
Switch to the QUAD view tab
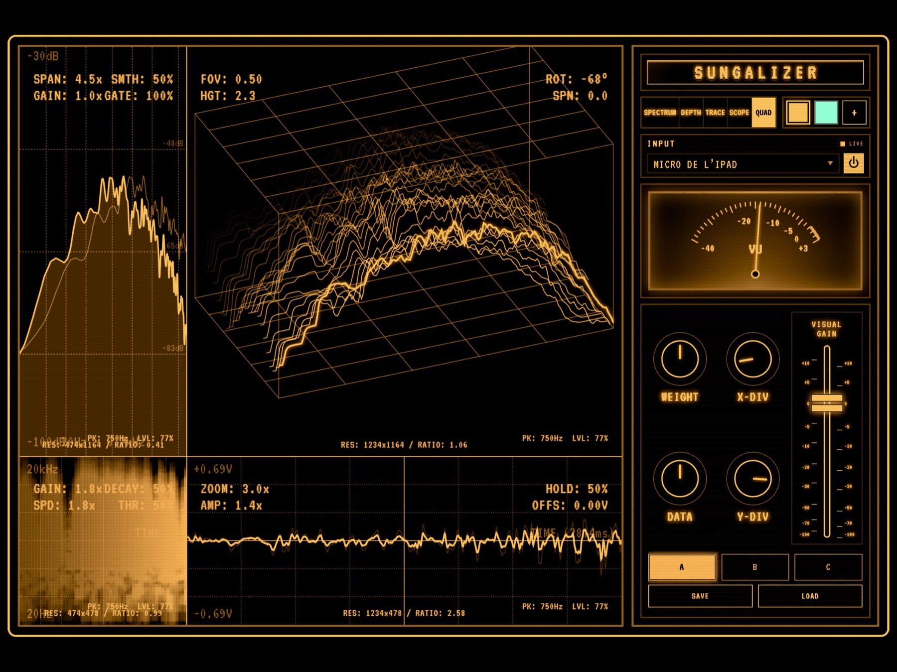tap(763, 113)
